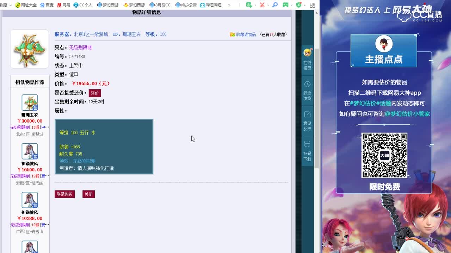Screen dimensions: 451x253
Task: Click the @梦幻估价小管家 mention
Action: coord(407,114)
